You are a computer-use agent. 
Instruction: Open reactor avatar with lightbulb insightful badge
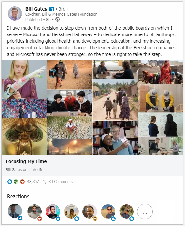click(x=90, y=212)
